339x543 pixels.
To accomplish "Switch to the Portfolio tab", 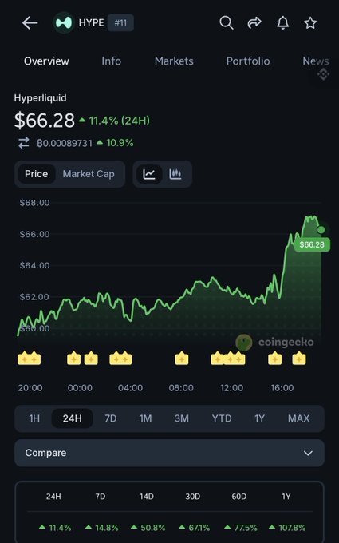I will pos(248,61).
